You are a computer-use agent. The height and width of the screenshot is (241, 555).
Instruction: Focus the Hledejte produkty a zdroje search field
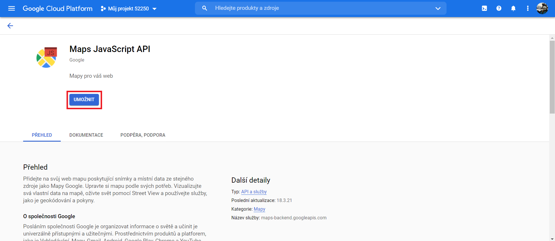click(318, 8)
